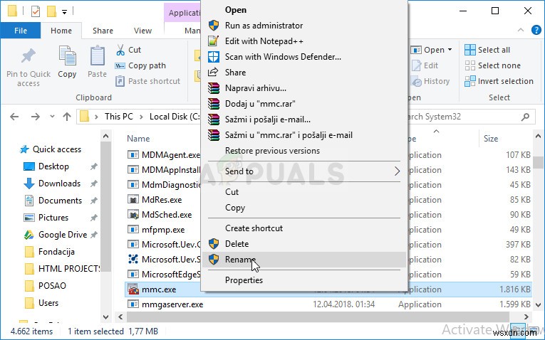
Task: Click the Properties quick access toolbar icon
Action: (35, 11)
